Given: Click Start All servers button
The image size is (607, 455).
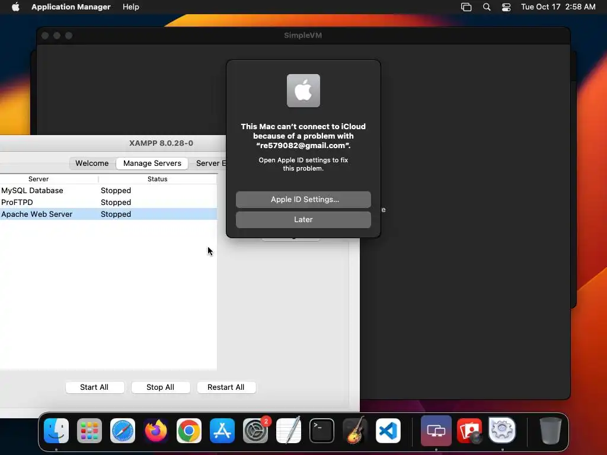Looking at the screenshot, I should point(94,387).
